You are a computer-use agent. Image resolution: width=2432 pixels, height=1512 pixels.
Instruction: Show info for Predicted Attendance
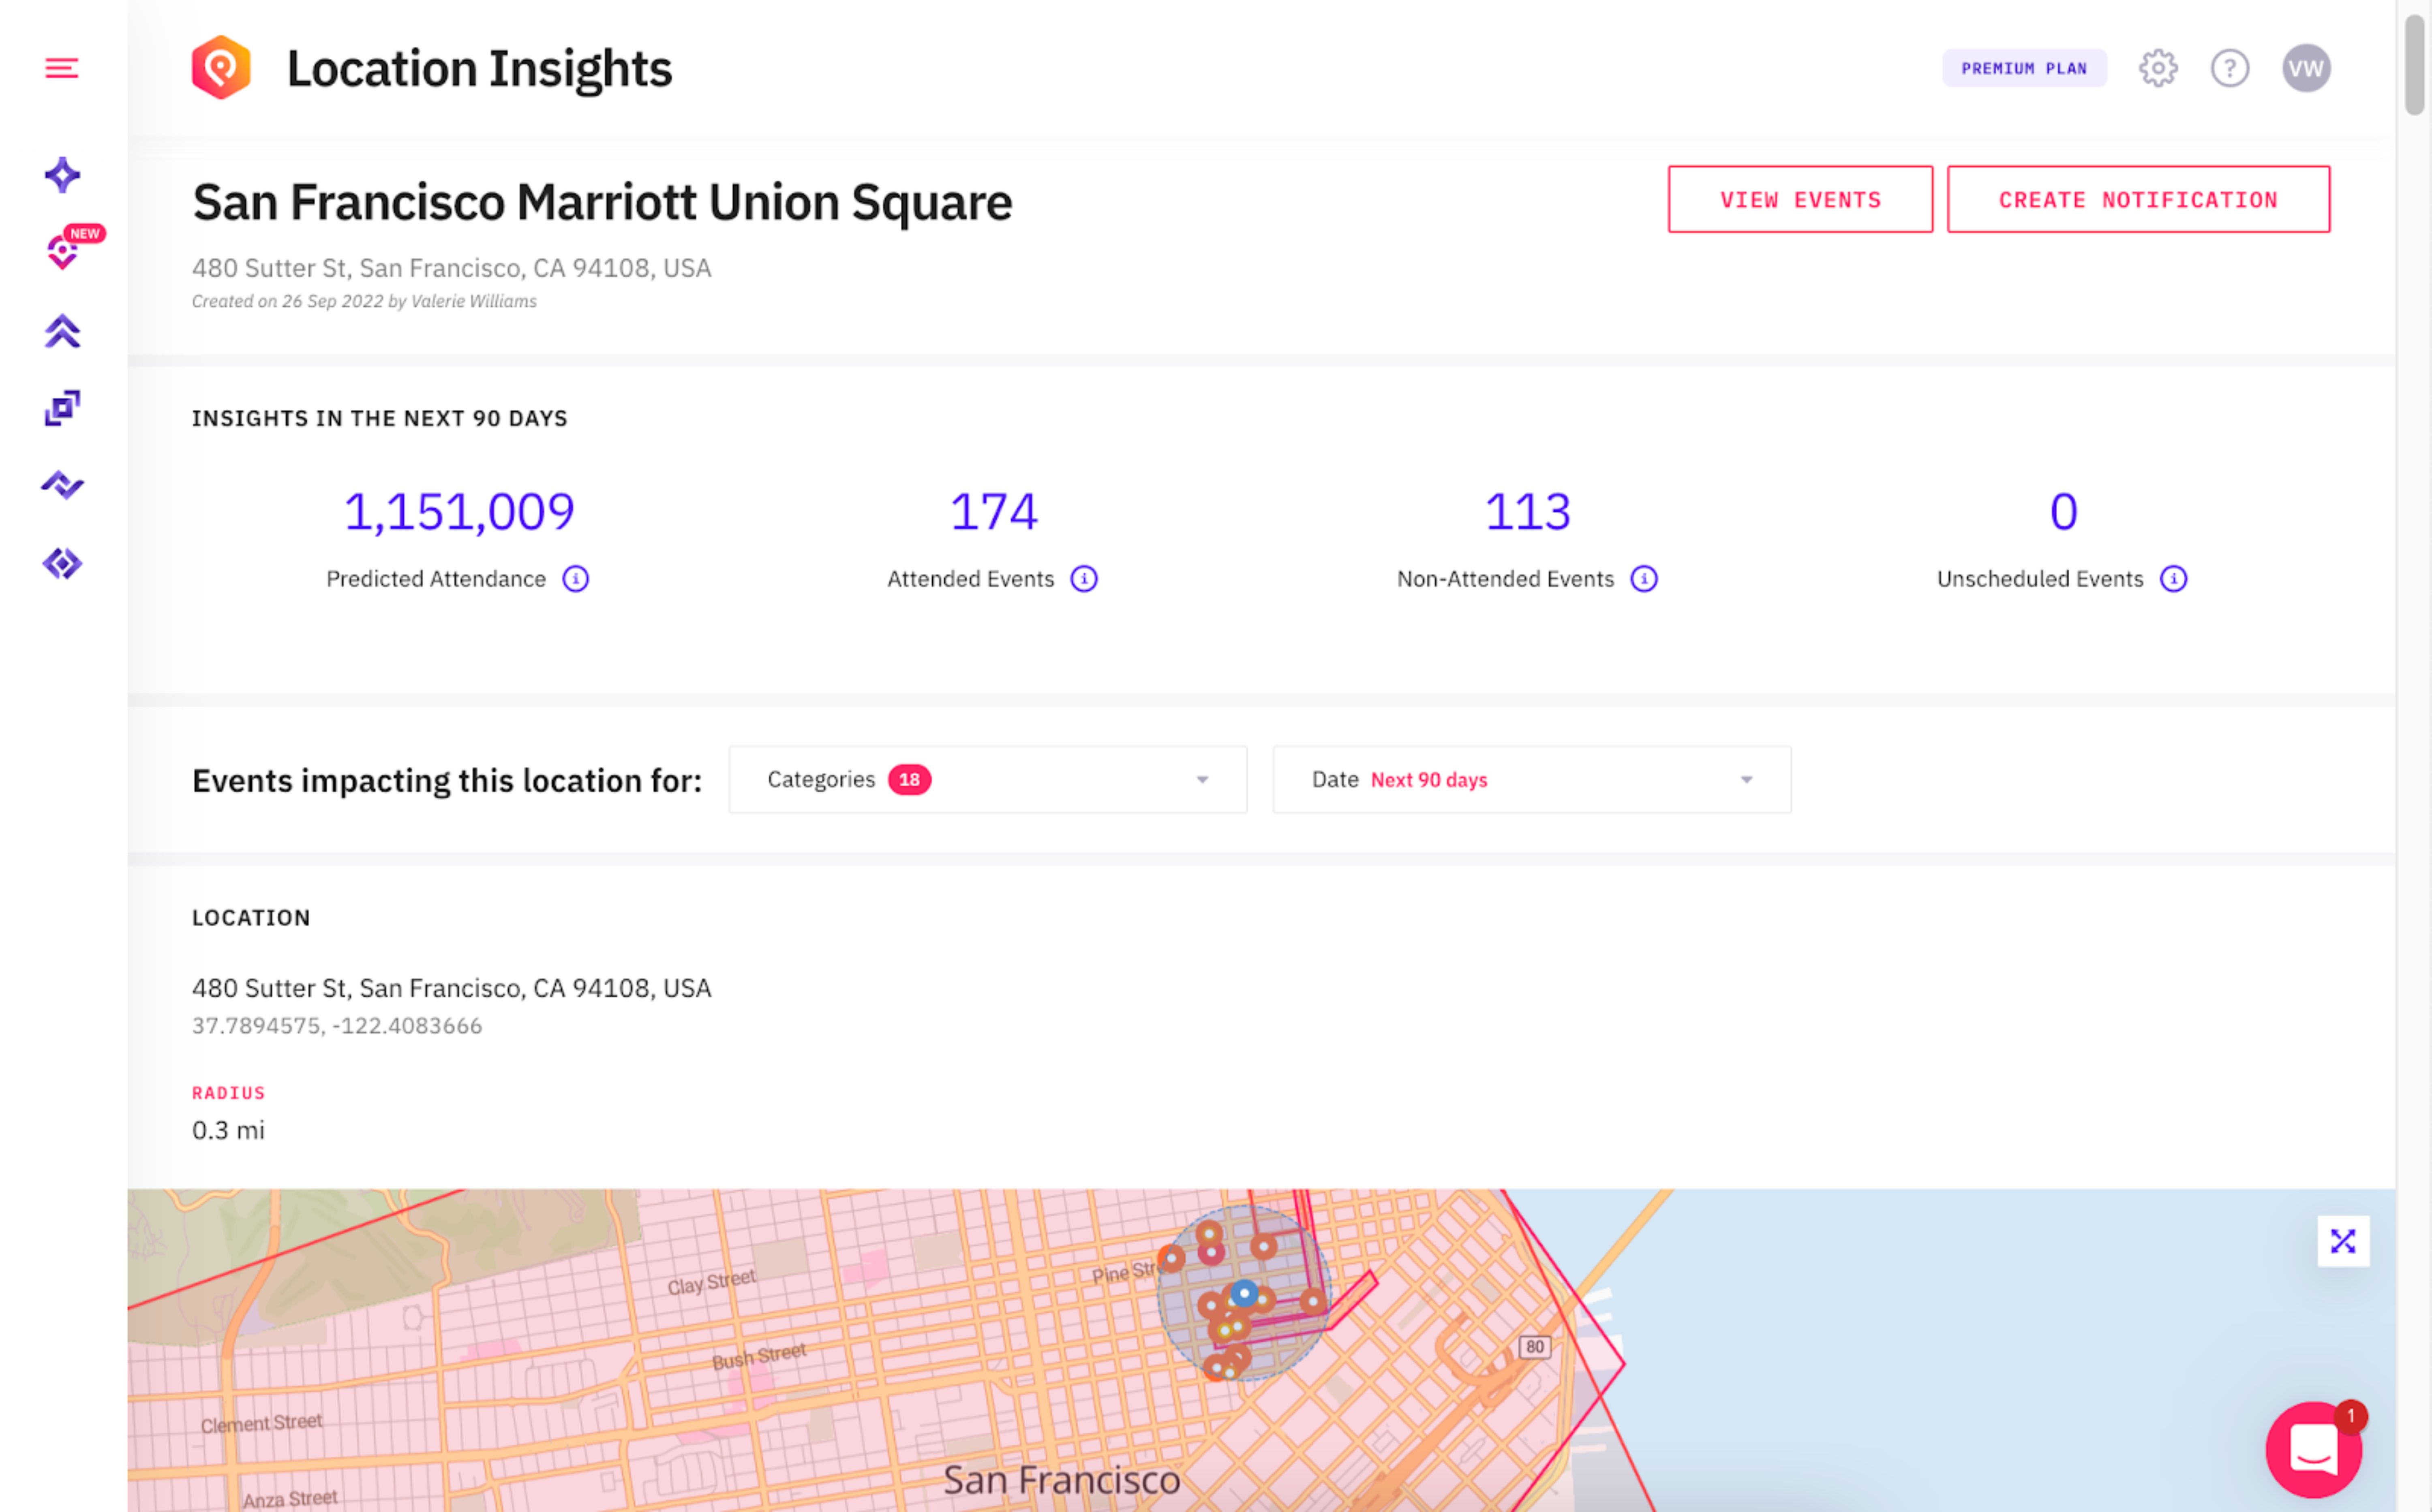coord(575,579)
